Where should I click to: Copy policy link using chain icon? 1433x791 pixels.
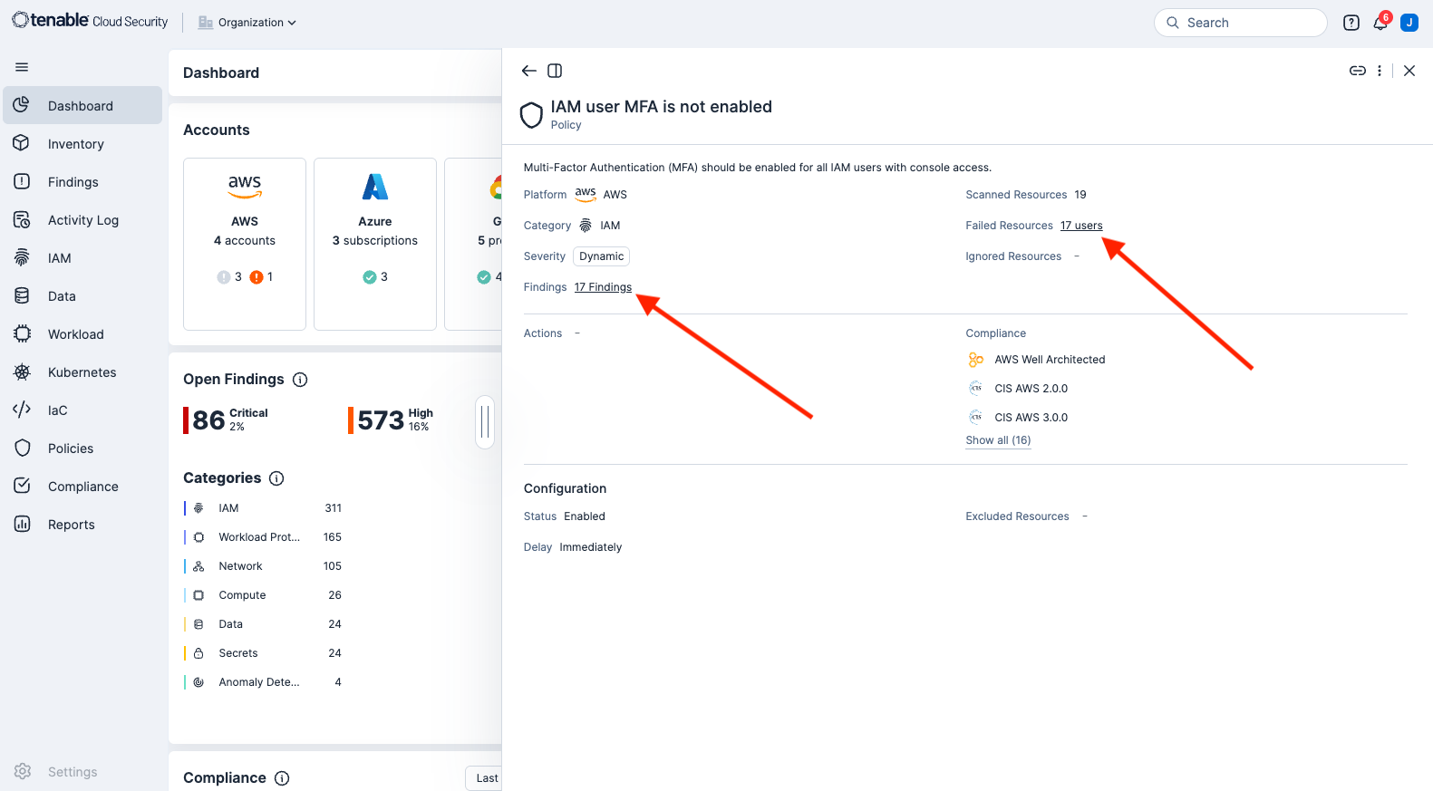pos(1357,71)
